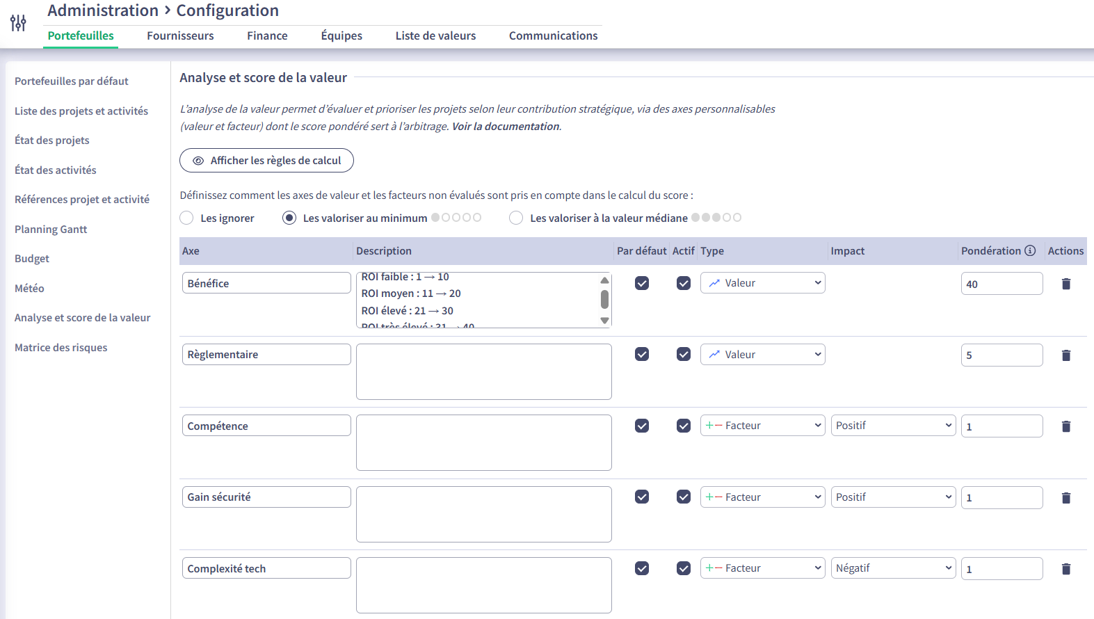This screenshot has width=1094, height=619.
Task: Select the 'Les ignorer' radio option
Action: (x=186, y=218)
